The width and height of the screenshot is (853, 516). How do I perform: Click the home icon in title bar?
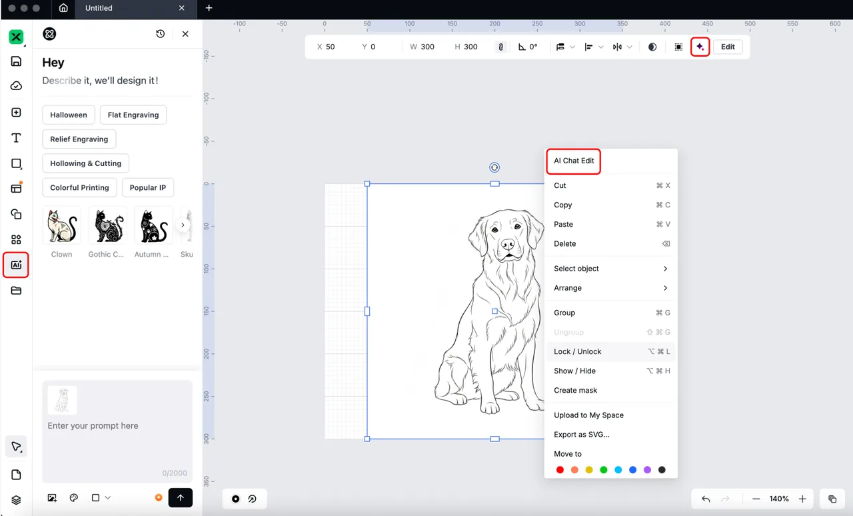63,8
